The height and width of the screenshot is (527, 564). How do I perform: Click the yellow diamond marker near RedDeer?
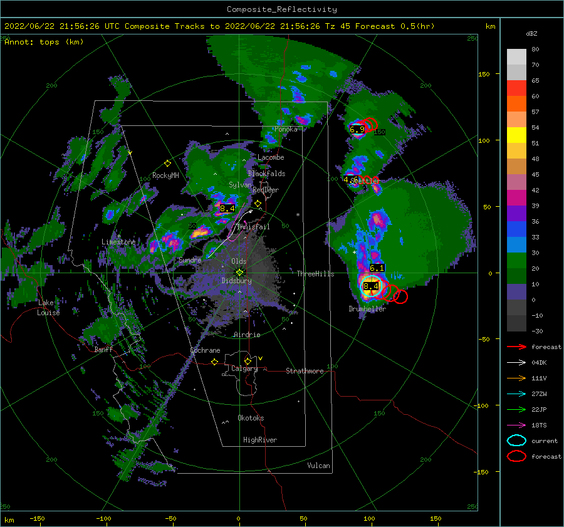click(258, 204)
